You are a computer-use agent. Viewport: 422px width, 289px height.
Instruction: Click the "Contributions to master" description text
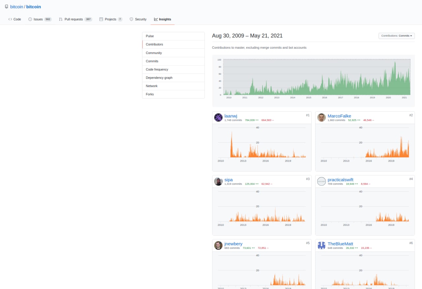click(x=259, y=48)
